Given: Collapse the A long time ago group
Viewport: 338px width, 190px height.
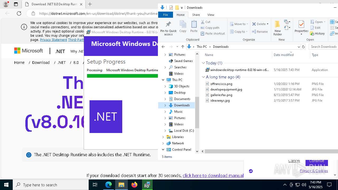Looking at the screenshot, I should coord(203,77).
